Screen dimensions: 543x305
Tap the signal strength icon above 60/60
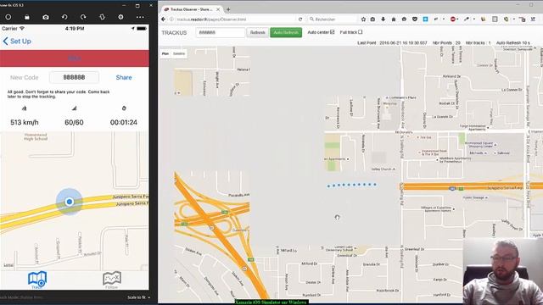(74, 108)
